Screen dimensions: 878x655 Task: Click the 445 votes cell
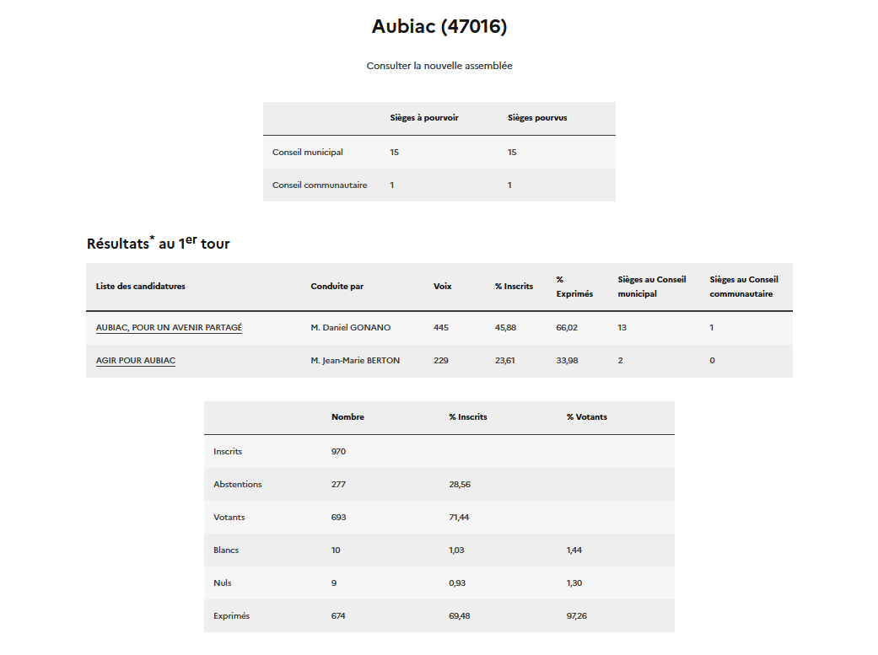coord(441,327)
